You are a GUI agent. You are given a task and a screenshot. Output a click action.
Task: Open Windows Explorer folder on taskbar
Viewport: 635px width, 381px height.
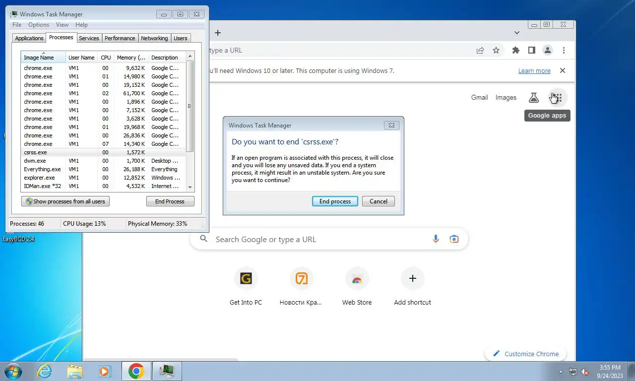pos(75,371)
